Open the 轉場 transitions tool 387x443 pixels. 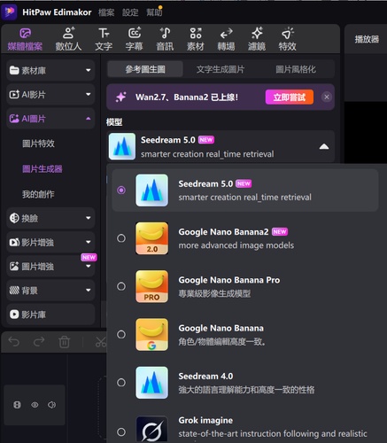click(226, 39)
